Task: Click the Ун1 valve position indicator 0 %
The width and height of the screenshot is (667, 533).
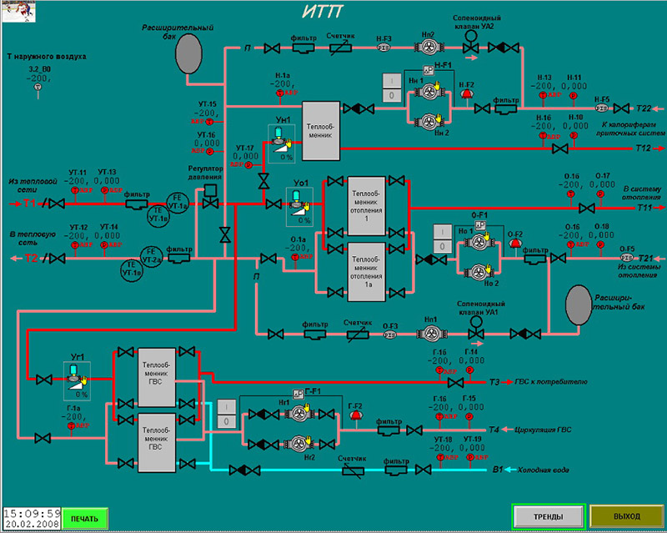Action: pyautogui.click(x=287, y=157)
